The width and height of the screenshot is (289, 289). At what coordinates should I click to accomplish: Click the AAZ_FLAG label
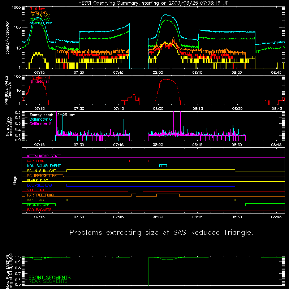coord(35,200)
